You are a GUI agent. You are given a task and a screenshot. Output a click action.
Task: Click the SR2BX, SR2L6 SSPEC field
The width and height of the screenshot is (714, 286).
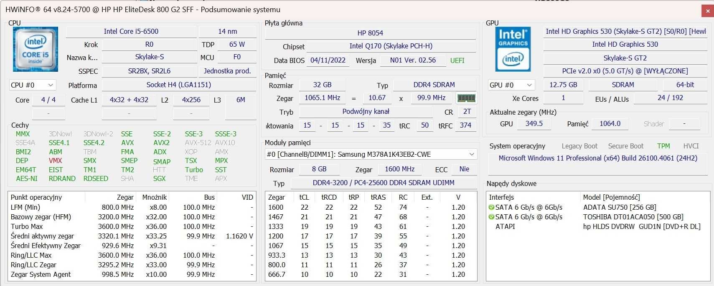pyautogui.click(x=149, y=71)
